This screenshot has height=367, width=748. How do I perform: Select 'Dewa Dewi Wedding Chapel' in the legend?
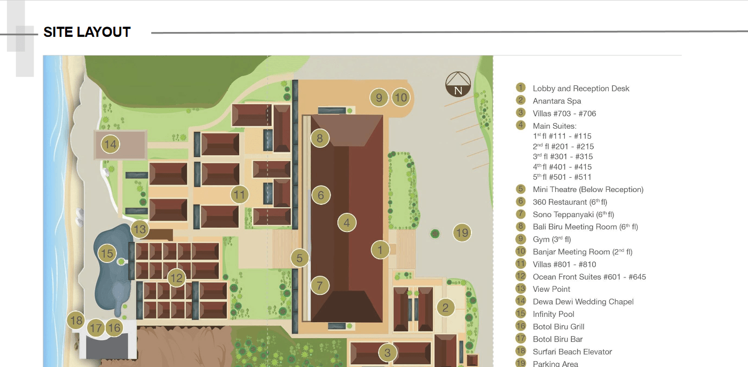[583, 302]
